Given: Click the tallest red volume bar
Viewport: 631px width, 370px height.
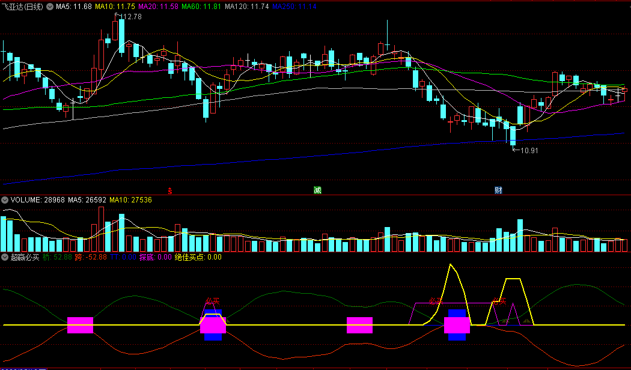Looking at the screenshot, I should coord(101,229).
